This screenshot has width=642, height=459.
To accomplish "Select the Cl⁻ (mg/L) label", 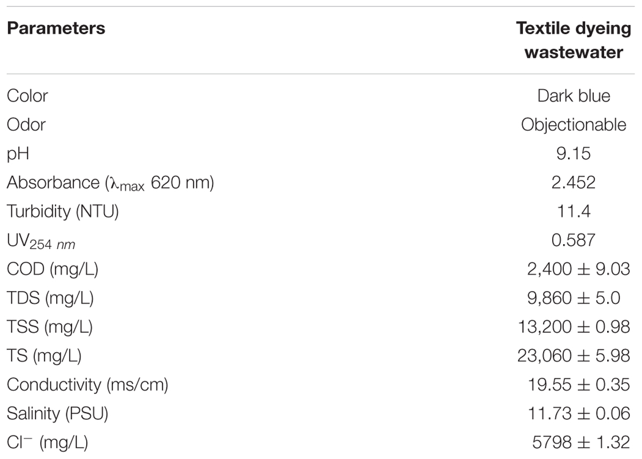I will (47, 441).
